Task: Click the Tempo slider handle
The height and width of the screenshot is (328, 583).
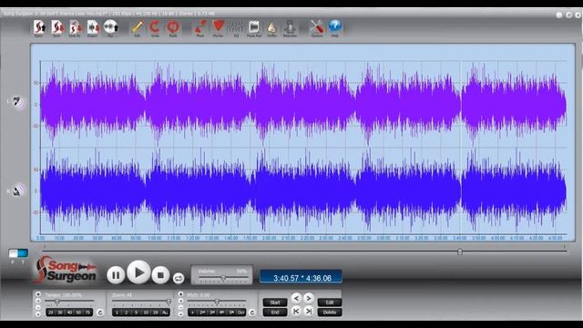Action: 57,302
